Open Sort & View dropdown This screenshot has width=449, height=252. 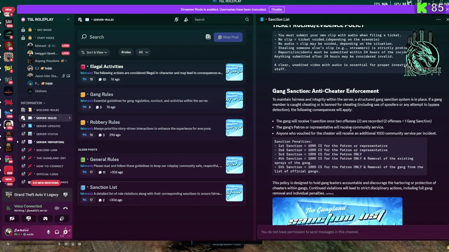coord(94,52)
